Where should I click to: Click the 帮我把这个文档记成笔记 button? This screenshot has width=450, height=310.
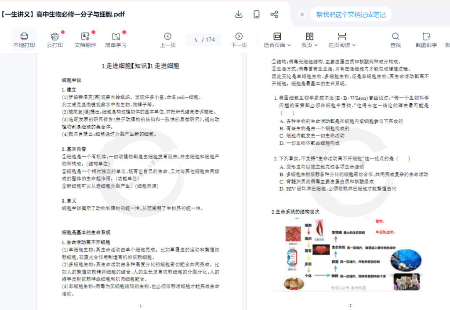[x=351, y=15]
